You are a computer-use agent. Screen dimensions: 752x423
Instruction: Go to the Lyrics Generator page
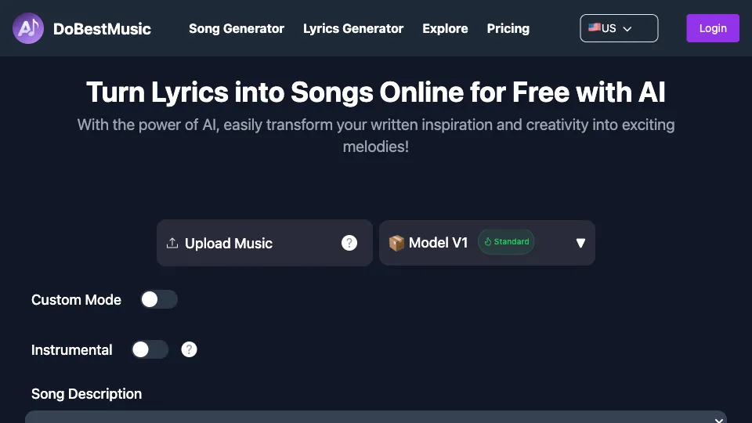[x=353, y=29]
